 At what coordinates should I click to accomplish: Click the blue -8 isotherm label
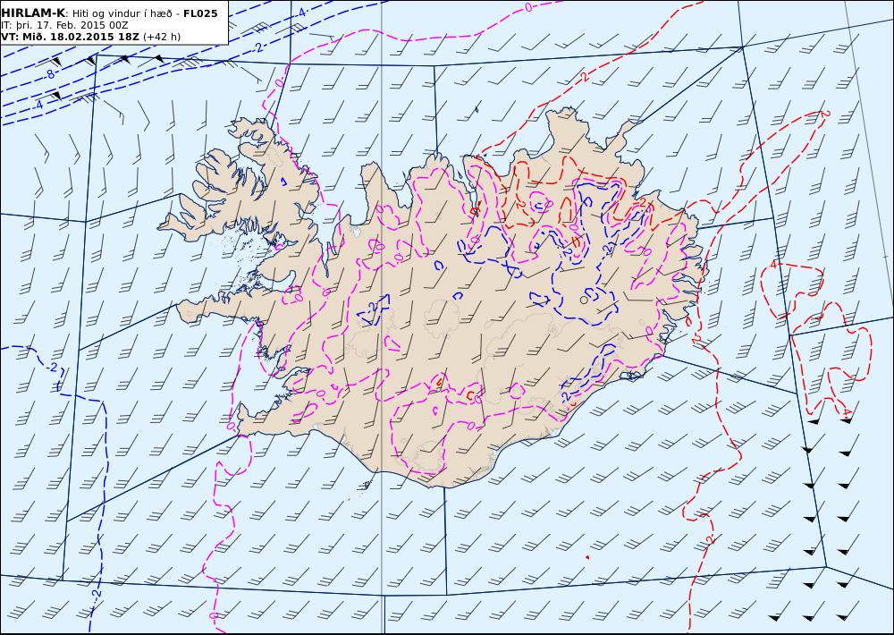pyautogui.click(x=50, y=74)
